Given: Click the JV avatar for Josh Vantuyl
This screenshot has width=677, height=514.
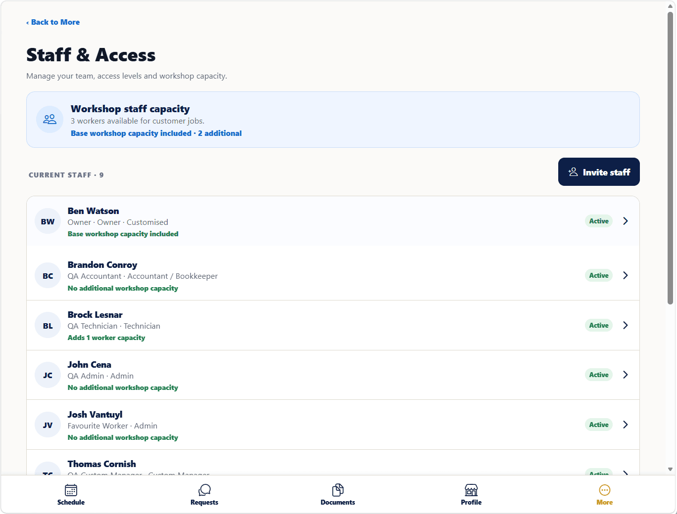Looking at the screenshot, I should click(48, 425).
